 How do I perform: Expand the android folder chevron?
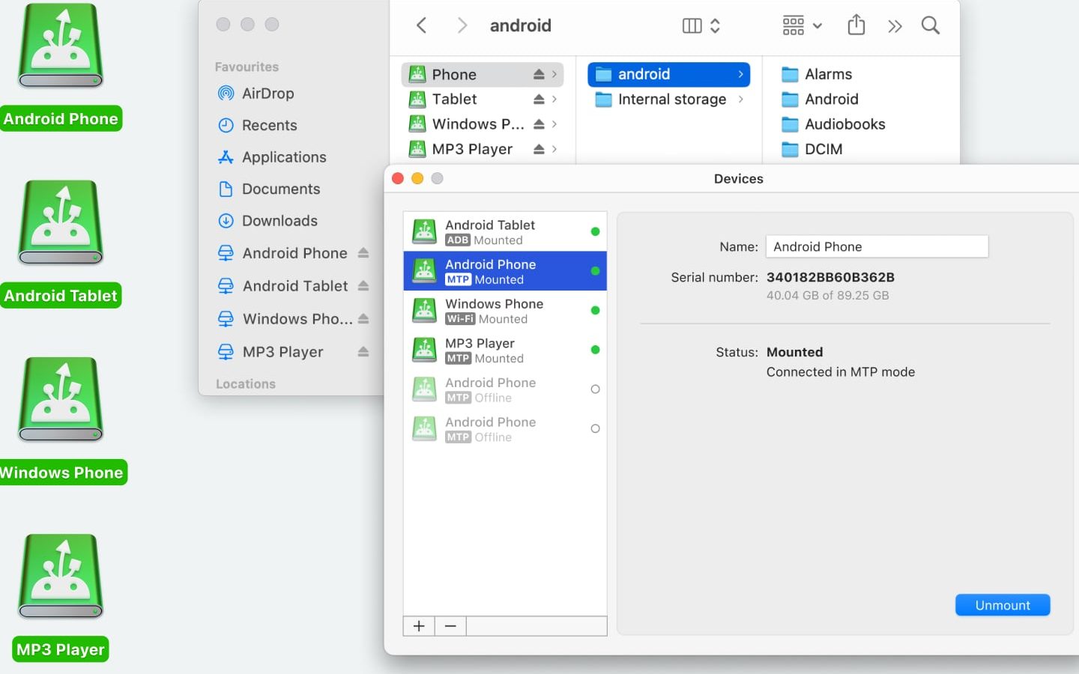click(740, 74)
